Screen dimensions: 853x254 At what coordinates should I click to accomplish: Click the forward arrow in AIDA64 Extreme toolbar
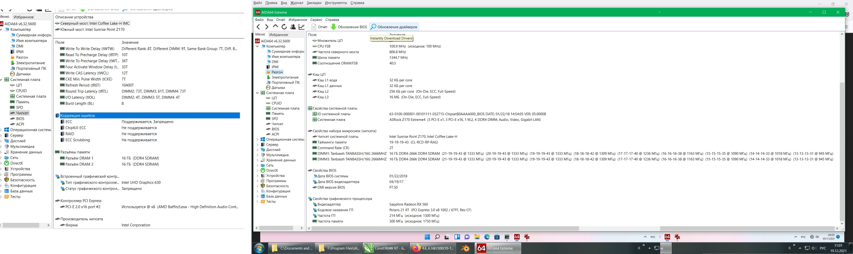click(x=267, y=27)
